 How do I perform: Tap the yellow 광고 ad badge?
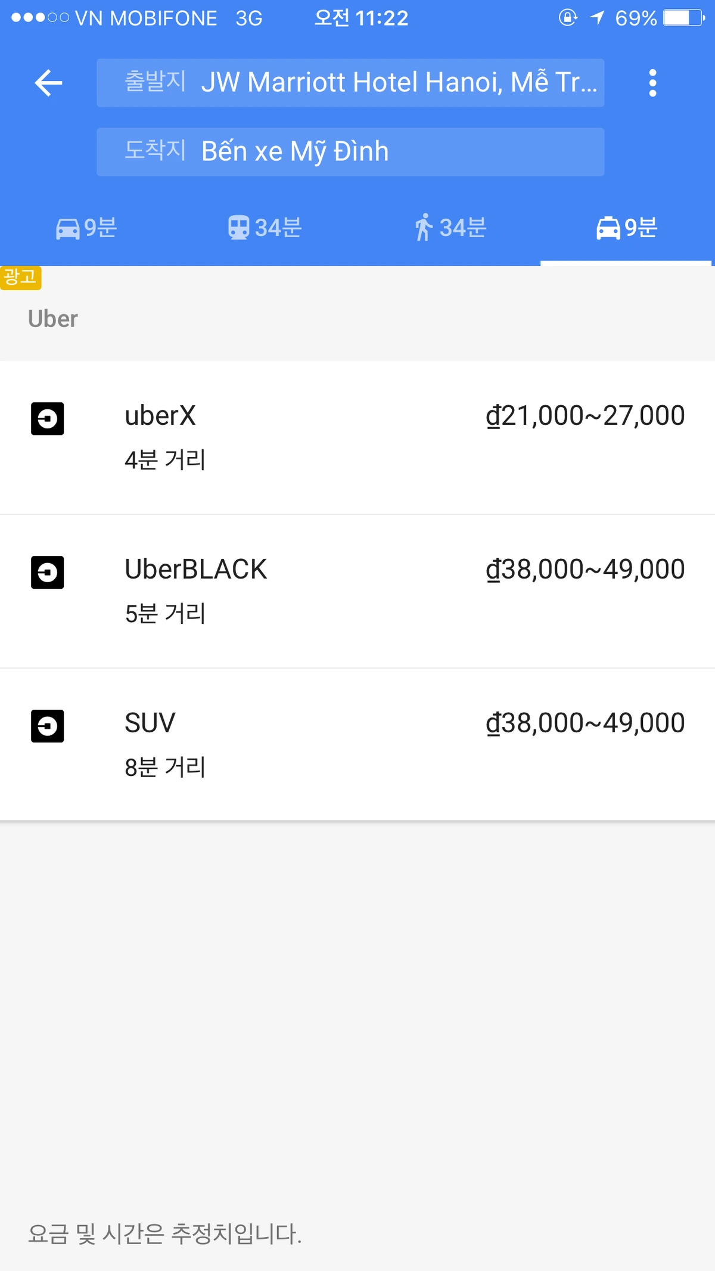pyautogui.click(x=20, y=278)
